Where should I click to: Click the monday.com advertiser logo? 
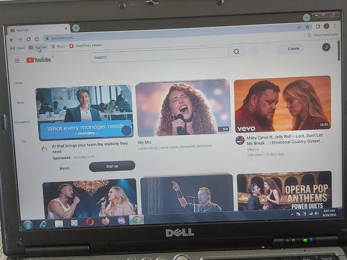[44, 149]
